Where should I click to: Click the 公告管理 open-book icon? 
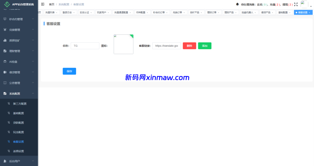click(x=5, y=83)
